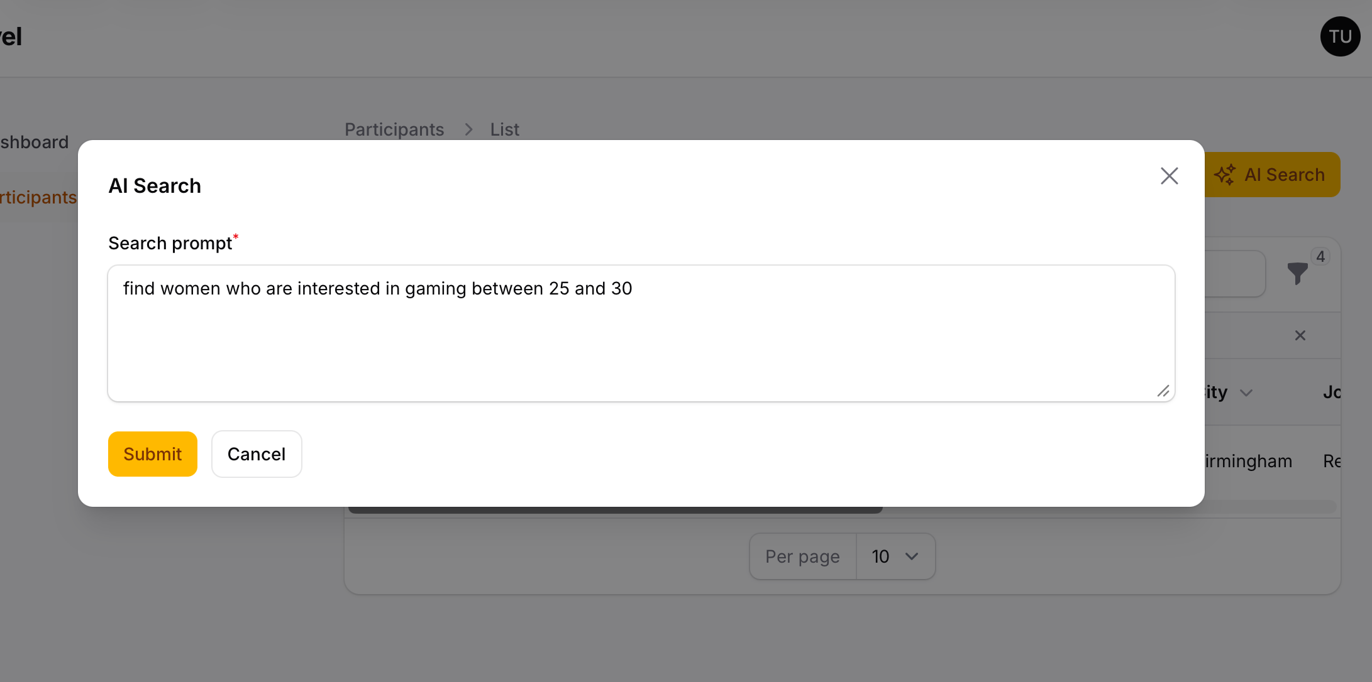
Task: Close the AI Search dialog with X
Action: (x=1169, y=176)
